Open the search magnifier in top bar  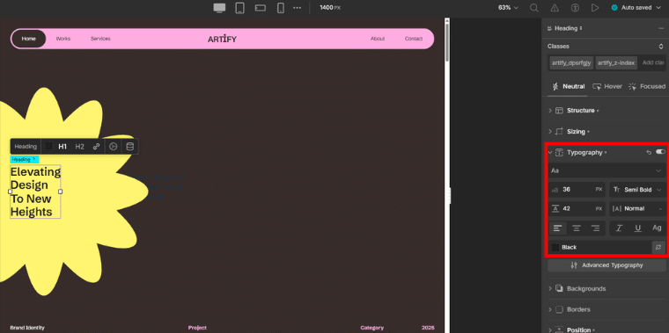(x=533, y=8)
